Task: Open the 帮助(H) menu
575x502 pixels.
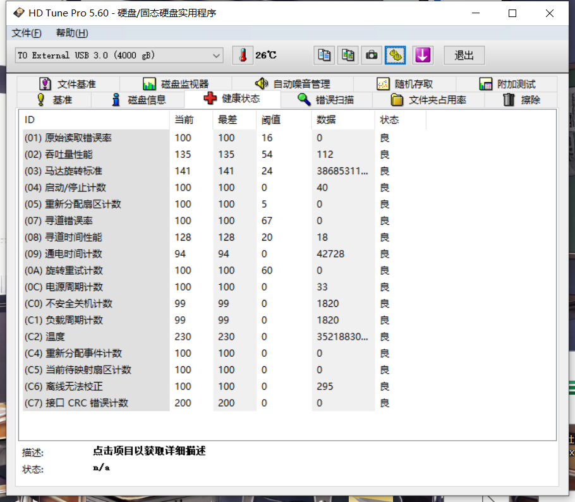Action: pyautogui.click(x=72, y=33)
